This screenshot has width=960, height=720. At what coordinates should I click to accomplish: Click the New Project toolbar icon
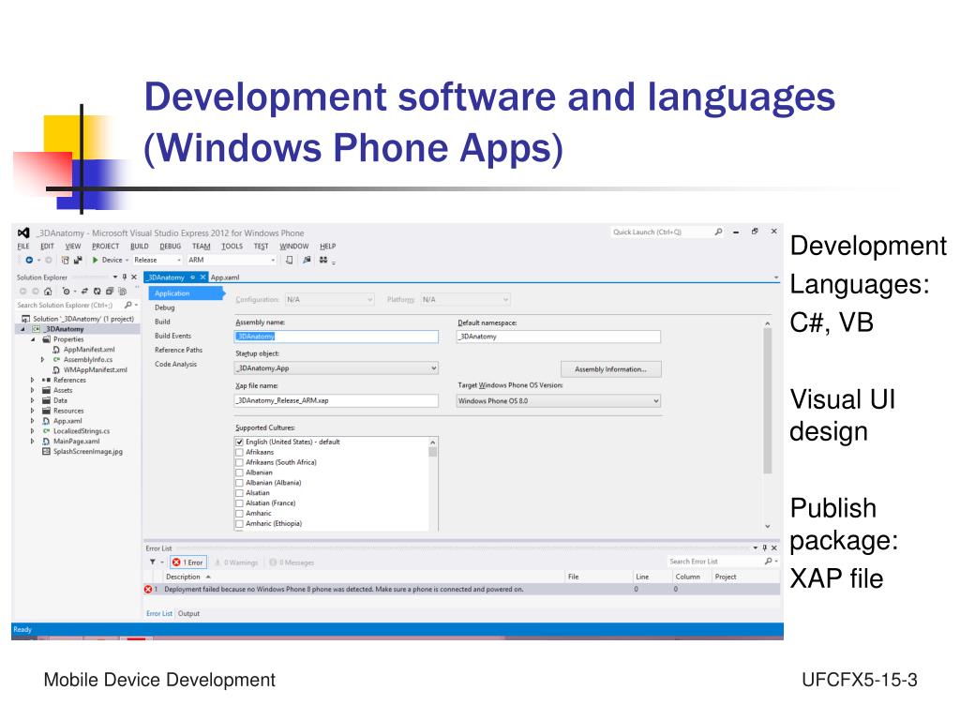tap(65, 261)
